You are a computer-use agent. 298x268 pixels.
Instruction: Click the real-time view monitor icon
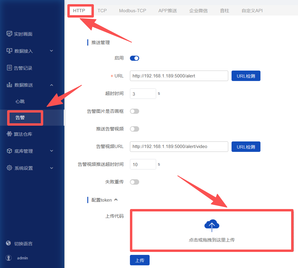click(10, 34)
